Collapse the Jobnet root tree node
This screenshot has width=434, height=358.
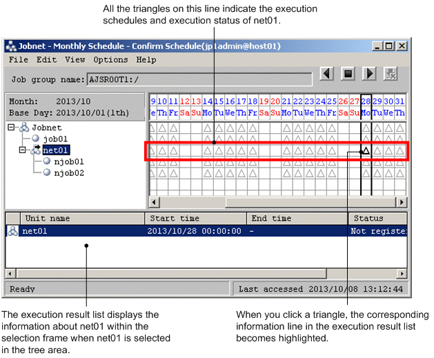pyautogui.click(x=12, y=128)
